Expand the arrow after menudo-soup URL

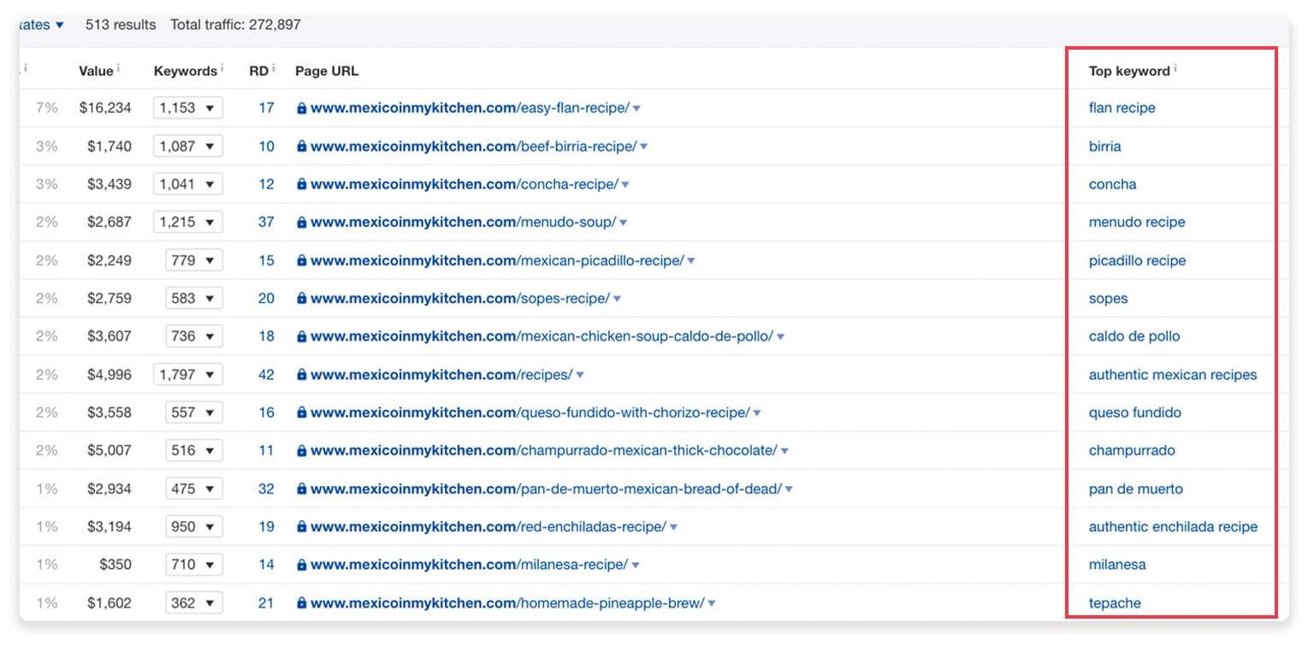623,222
